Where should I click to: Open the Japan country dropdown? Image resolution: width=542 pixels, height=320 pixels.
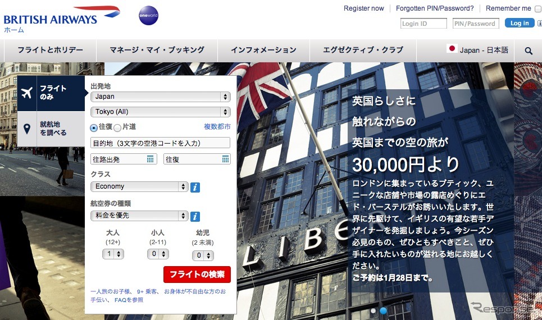(x=161, y=97)
